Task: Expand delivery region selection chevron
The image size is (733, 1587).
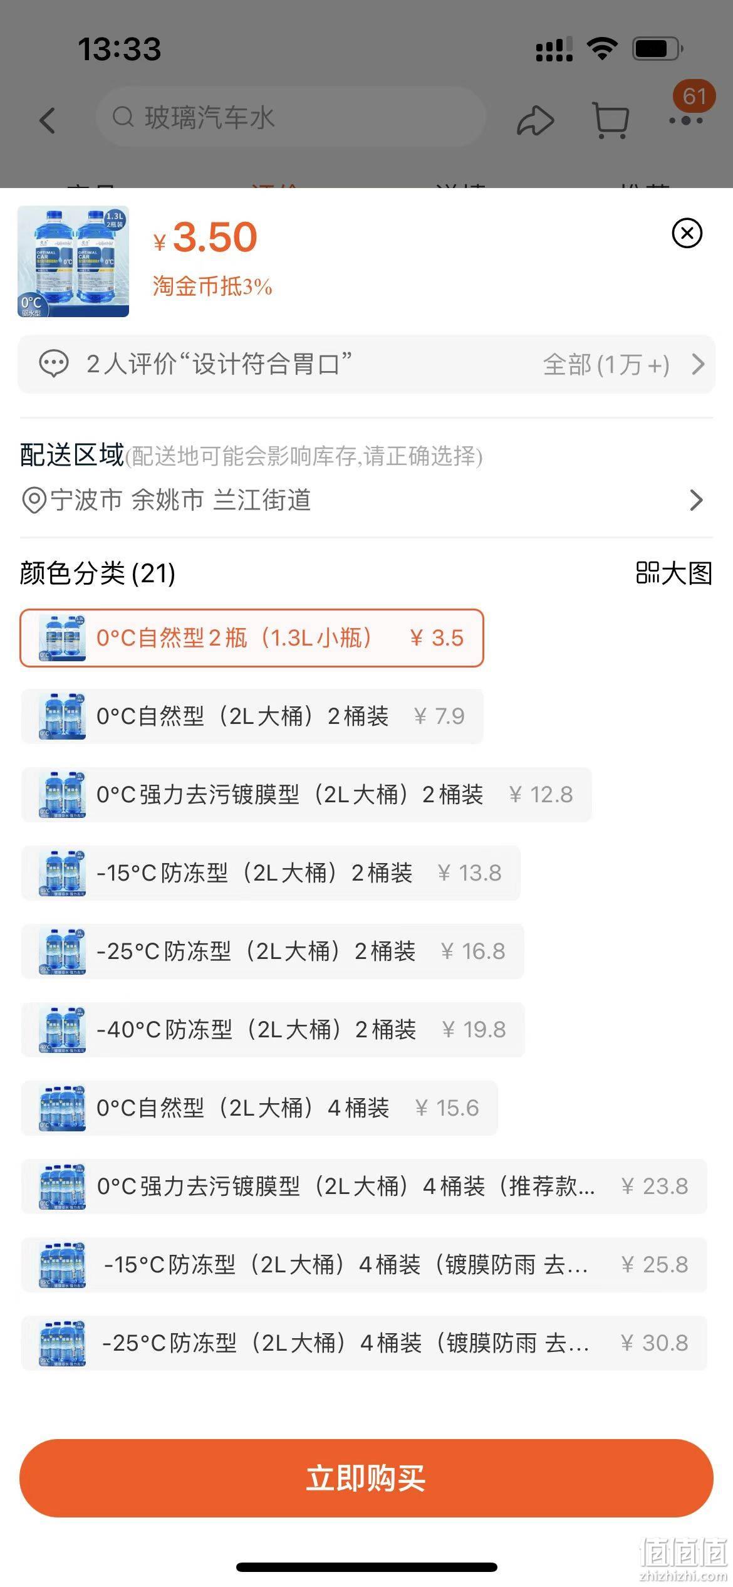Action: pos(696,500)
